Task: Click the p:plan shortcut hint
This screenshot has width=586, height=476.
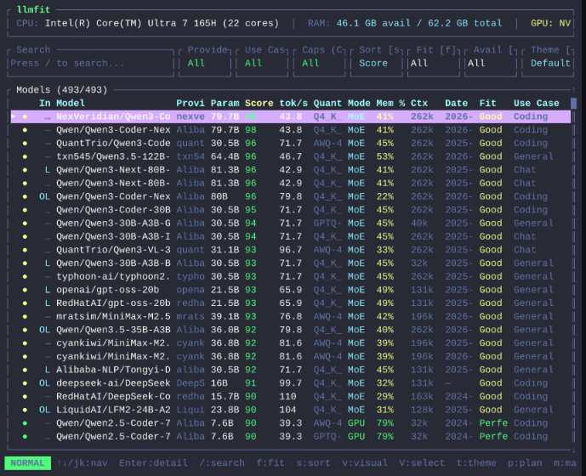Action: [525, 463]
